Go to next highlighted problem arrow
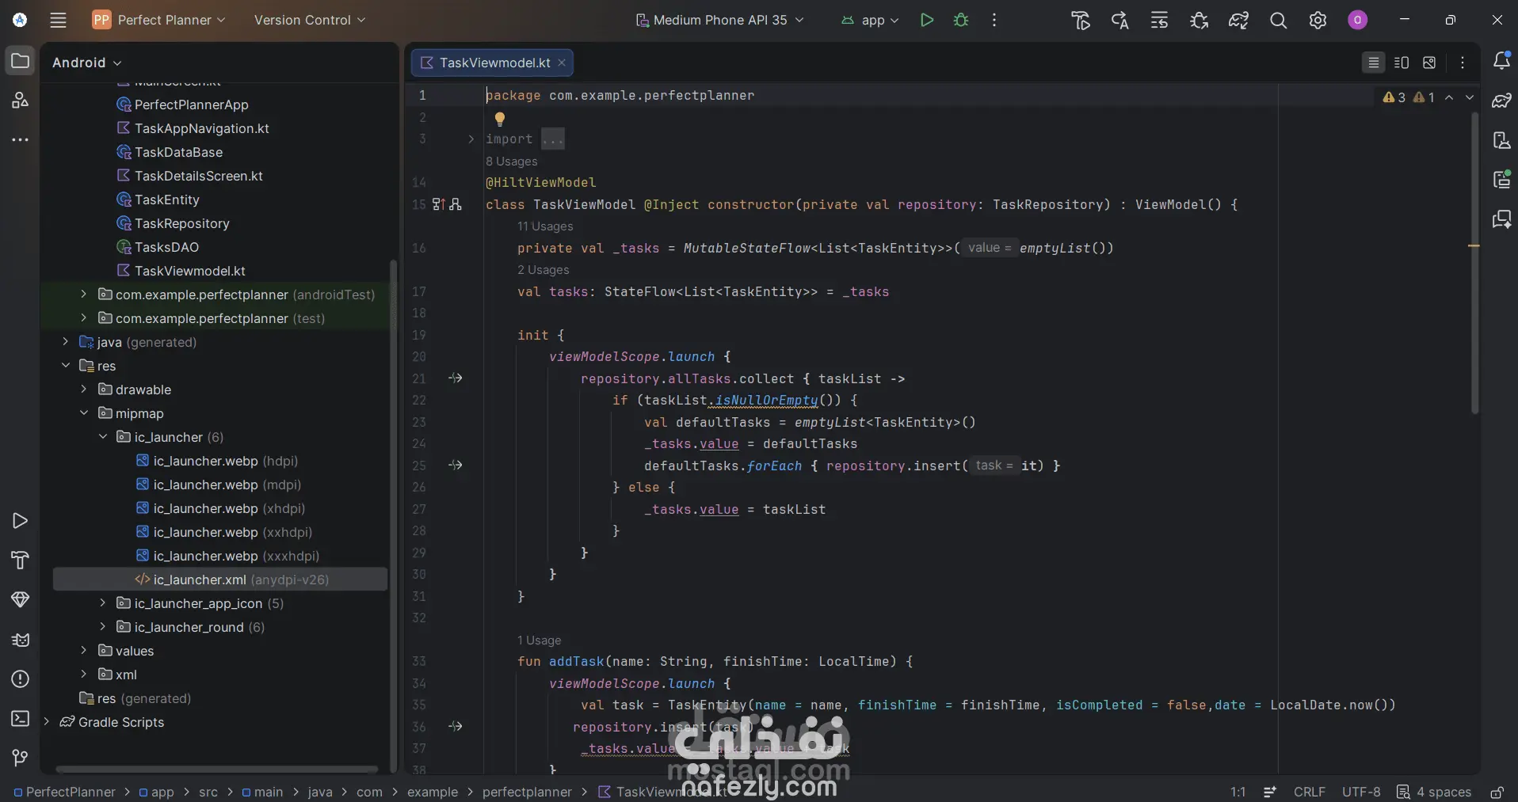 point(1470,97)
